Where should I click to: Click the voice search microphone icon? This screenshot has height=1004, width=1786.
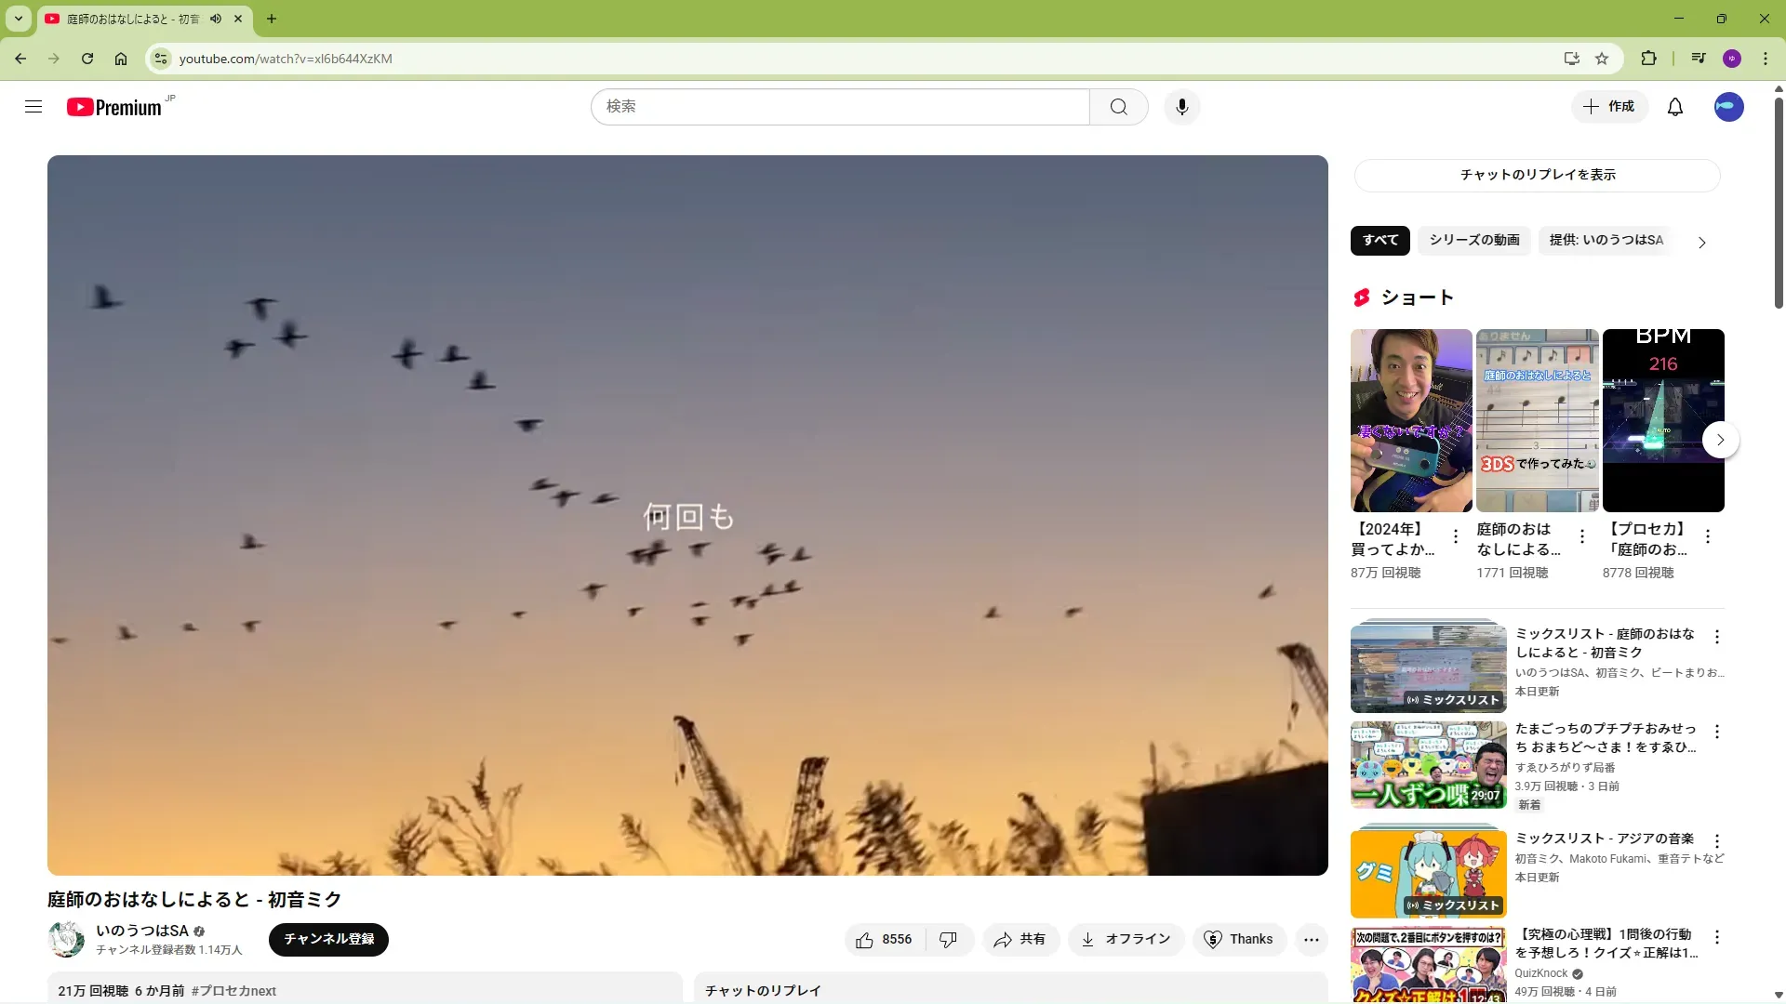pyautogui.click(x=1181, y=107)
